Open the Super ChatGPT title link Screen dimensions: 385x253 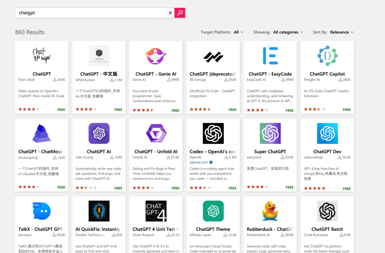click(270, 151)
